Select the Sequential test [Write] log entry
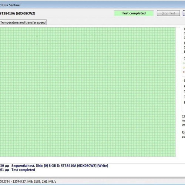Screen dimensions: 185x185 pos(60,166)
